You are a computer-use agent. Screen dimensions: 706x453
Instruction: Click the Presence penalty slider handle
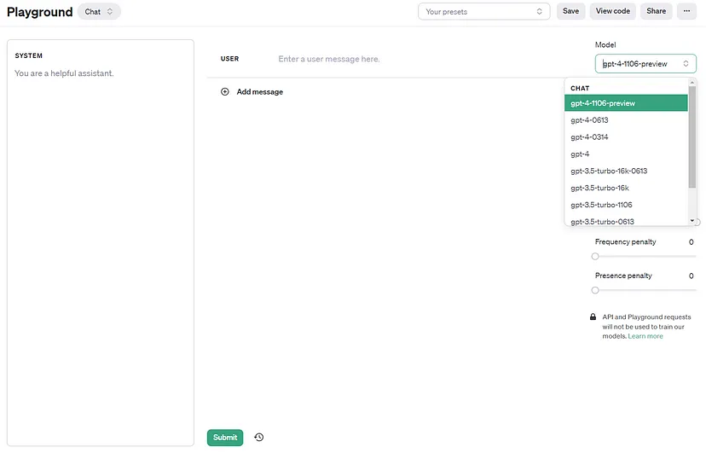pos(595,290)
